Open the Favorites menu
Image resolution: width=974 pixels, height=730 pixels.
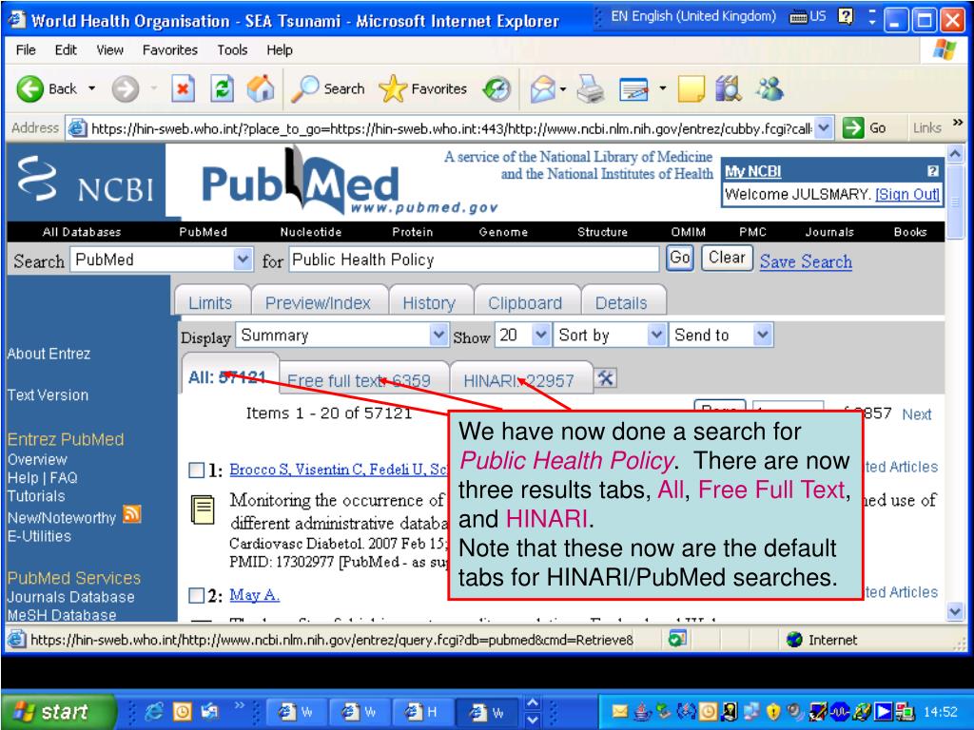(169, 50)
